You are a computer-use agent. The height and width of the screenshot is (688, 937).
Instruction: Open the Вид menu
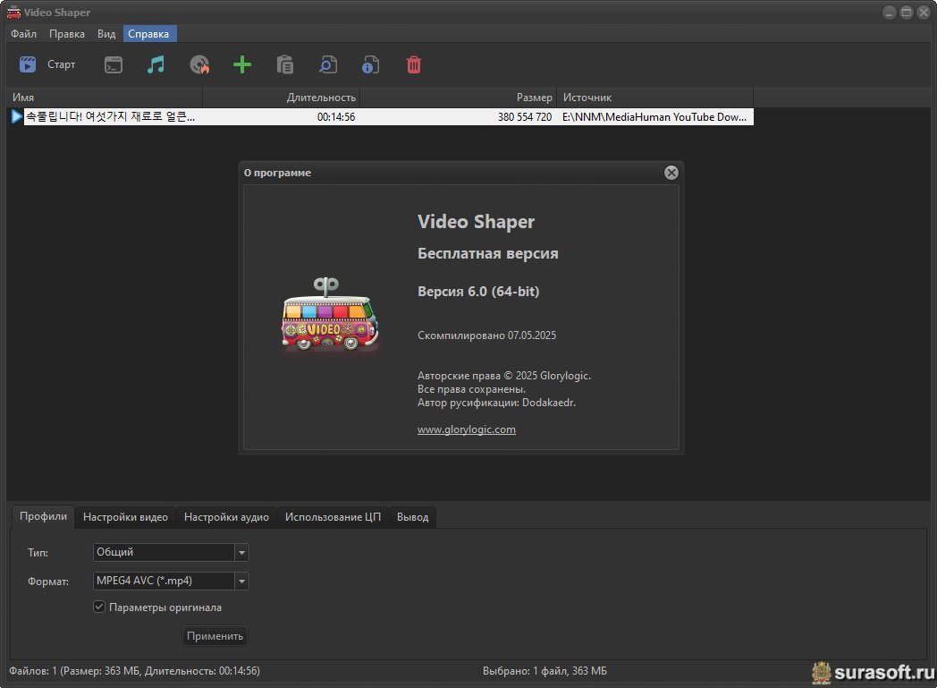[106, 34]
